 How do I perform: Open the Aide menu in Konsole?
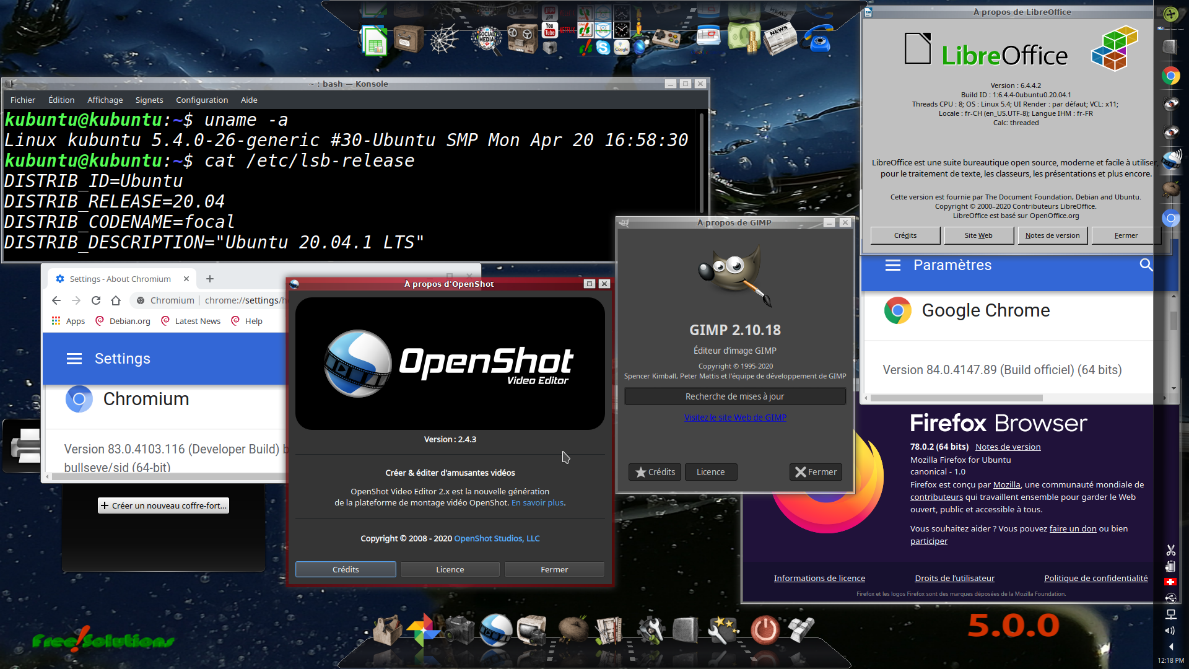click(249, 100)
